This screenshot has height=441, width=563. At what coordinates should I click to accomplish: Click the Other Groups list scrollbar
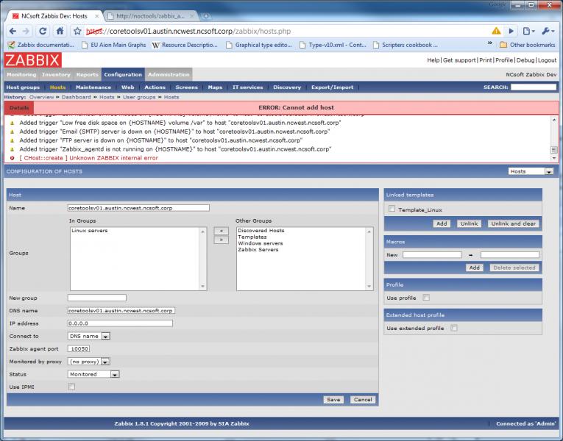369,259
